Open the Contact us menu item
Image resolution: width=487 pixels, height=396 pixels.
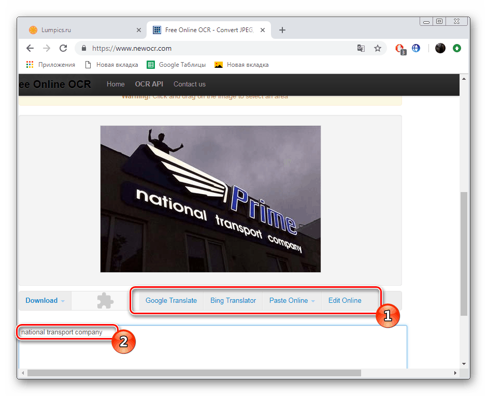point(190,84)
